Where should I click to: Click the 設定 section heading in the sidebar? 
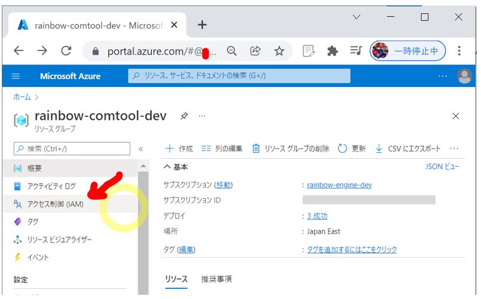(x=20, y=280)
